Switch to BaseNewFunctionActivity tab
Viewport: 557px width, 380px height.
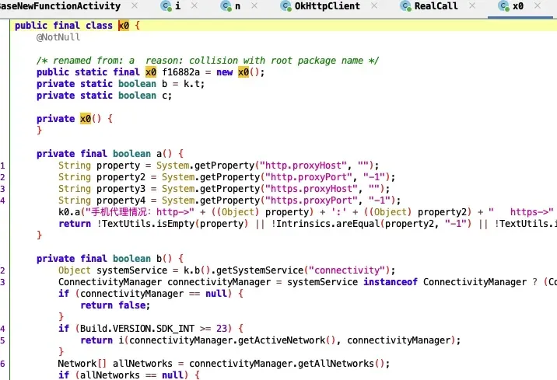(x=60, y=6)
